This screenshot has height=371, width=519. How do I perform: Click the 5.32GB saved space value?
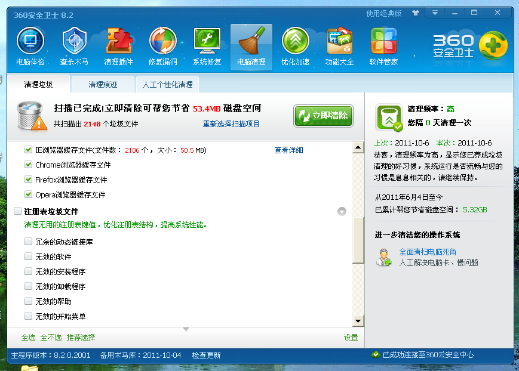coord(475,209)
